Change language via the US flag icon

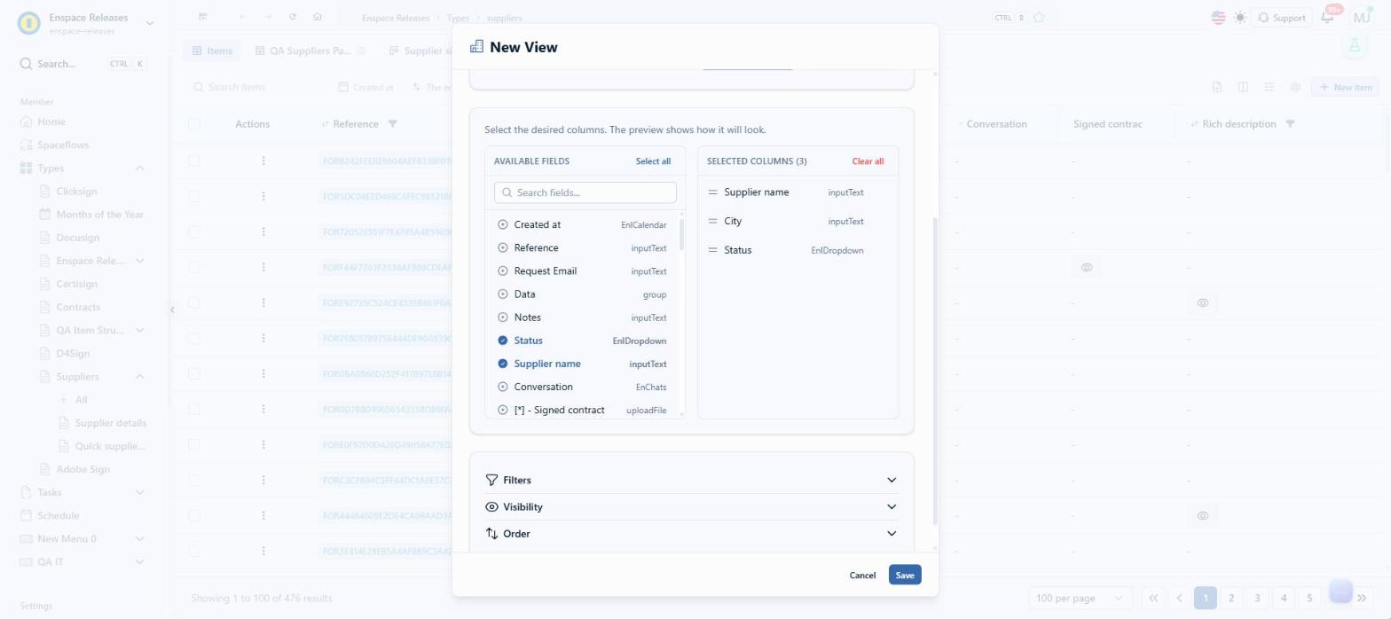pyautogui.click(x=1218, y=18)
